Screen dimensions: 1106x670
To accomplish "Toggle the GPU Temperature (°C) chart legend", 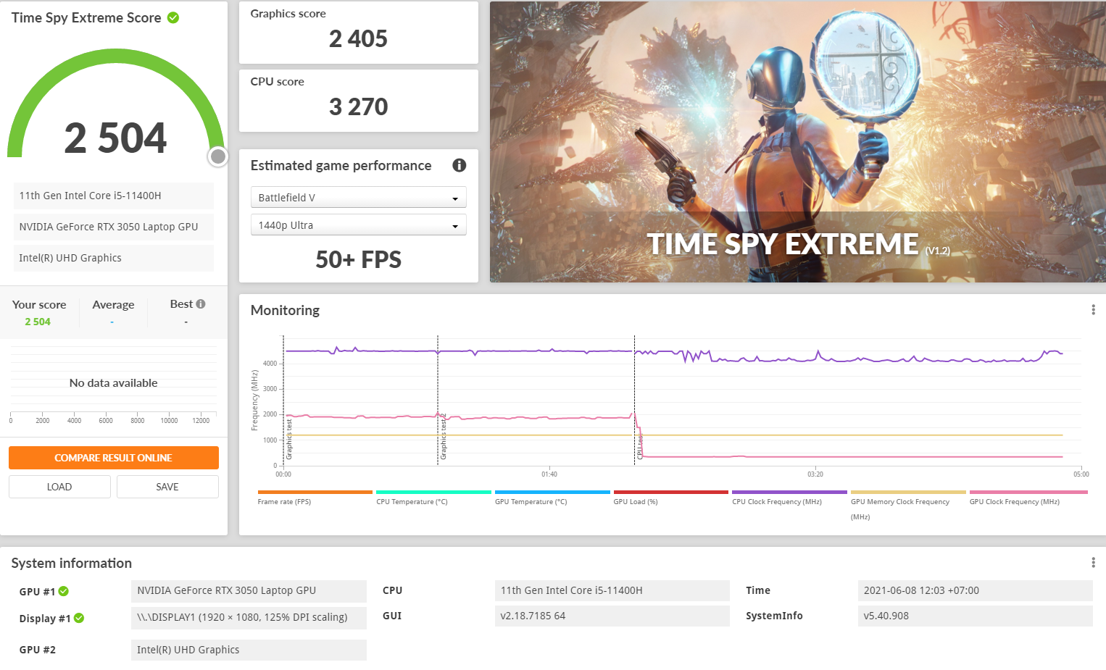I will (x=531, y=501).
